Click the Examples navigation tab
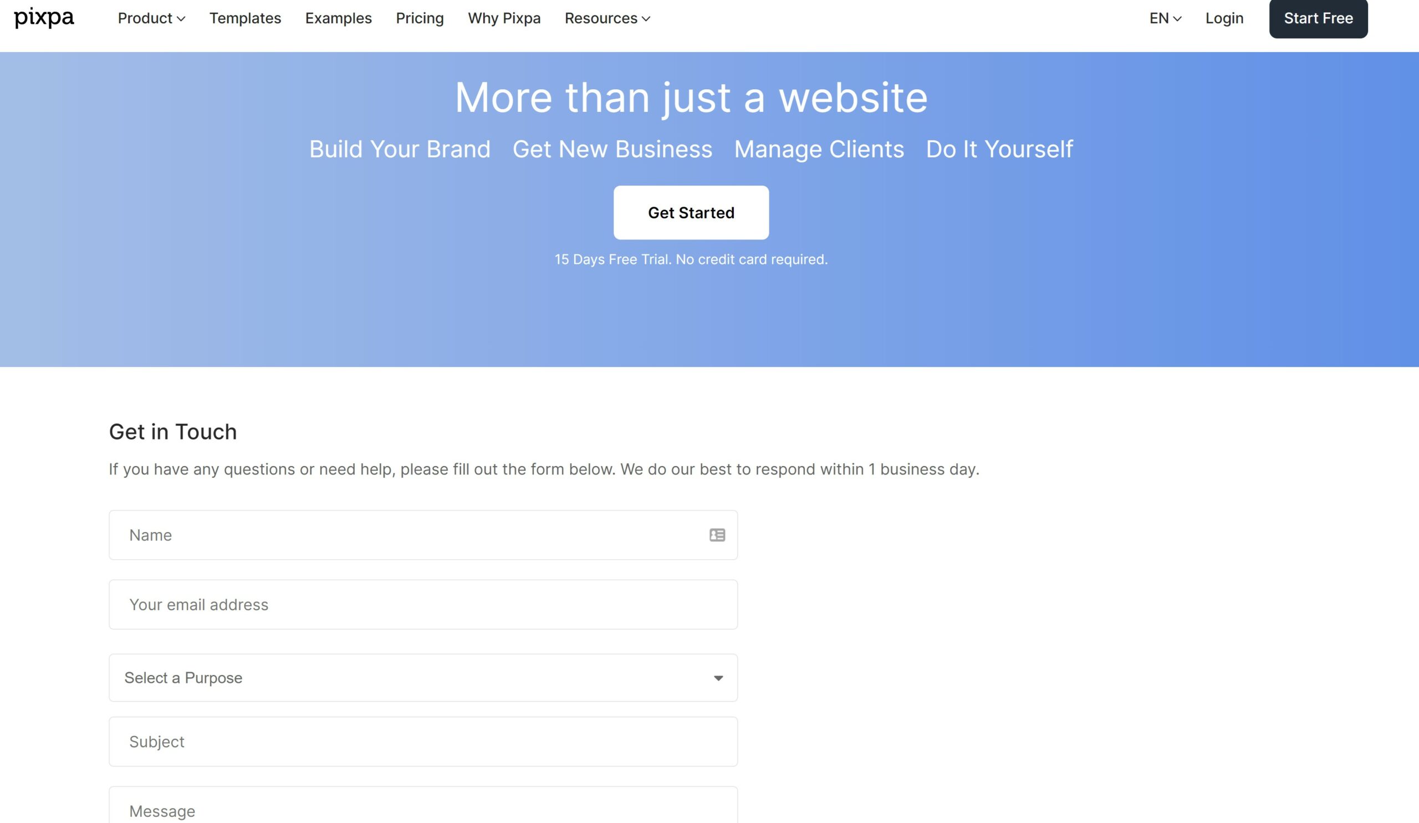The height and width of the screenshot is (823, 1419). pos(338,18)
